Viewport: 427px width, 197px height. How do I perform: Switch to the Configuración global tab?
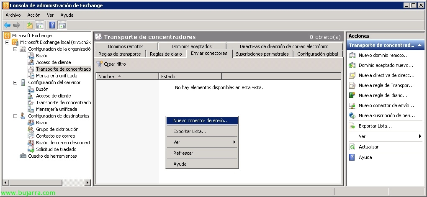(318, 54)
